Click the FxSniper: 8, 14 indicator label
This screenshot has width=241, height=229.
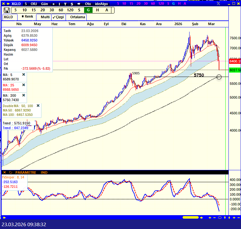coord(13,177)
